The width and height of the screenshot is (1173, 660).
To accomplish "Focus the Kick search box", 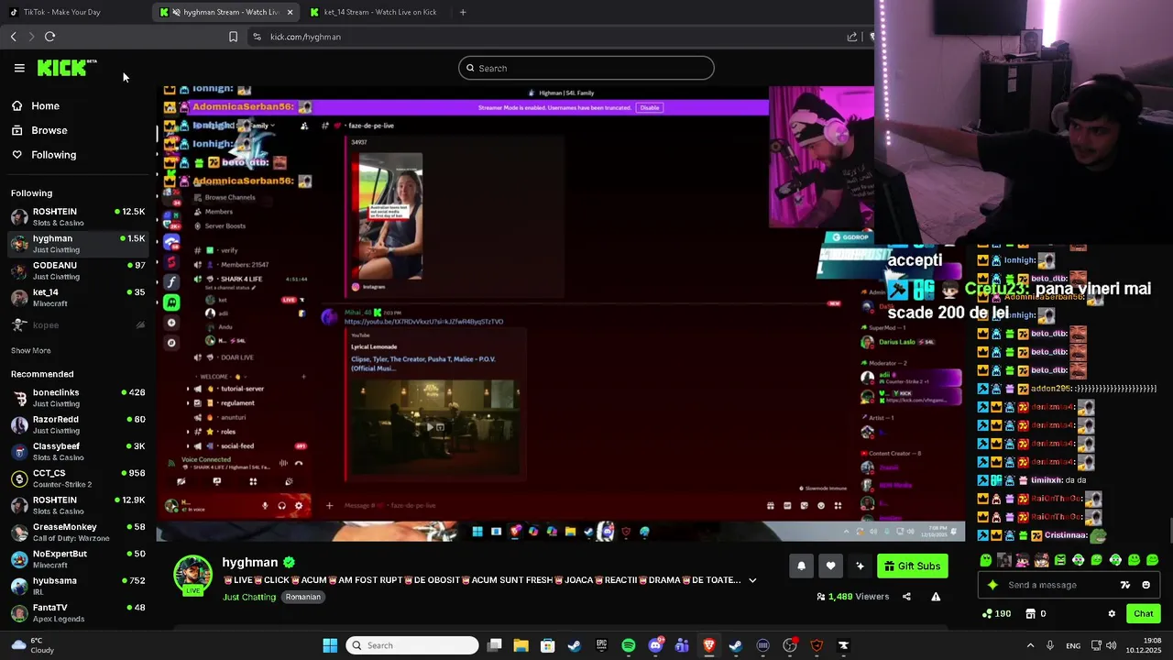I will [x=586, y=68].
